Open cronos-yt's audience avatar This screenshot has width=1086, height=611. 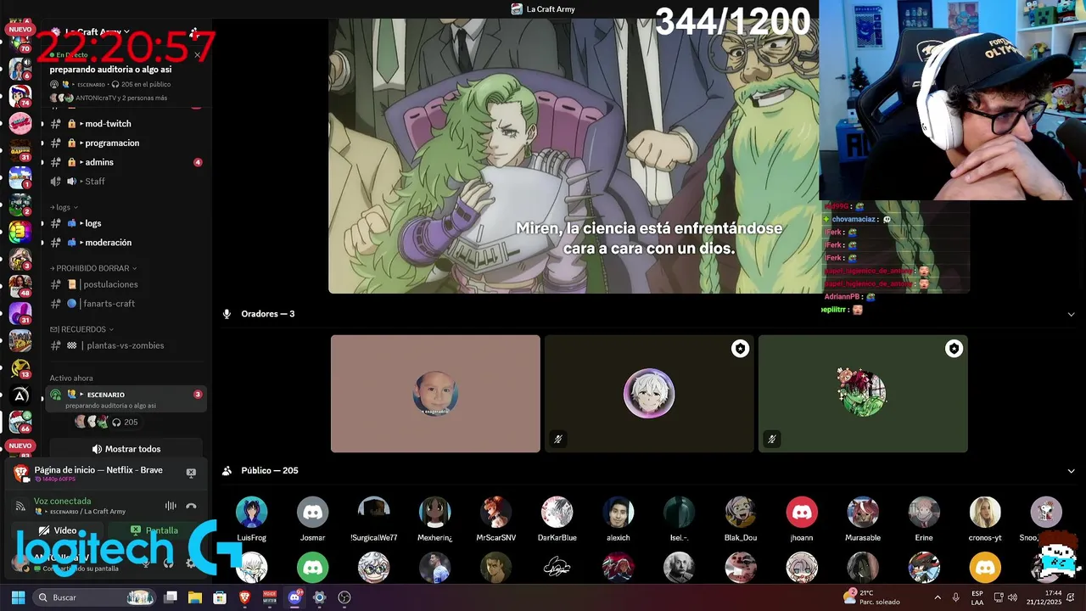pyautogui.click(x=984, y=512)
